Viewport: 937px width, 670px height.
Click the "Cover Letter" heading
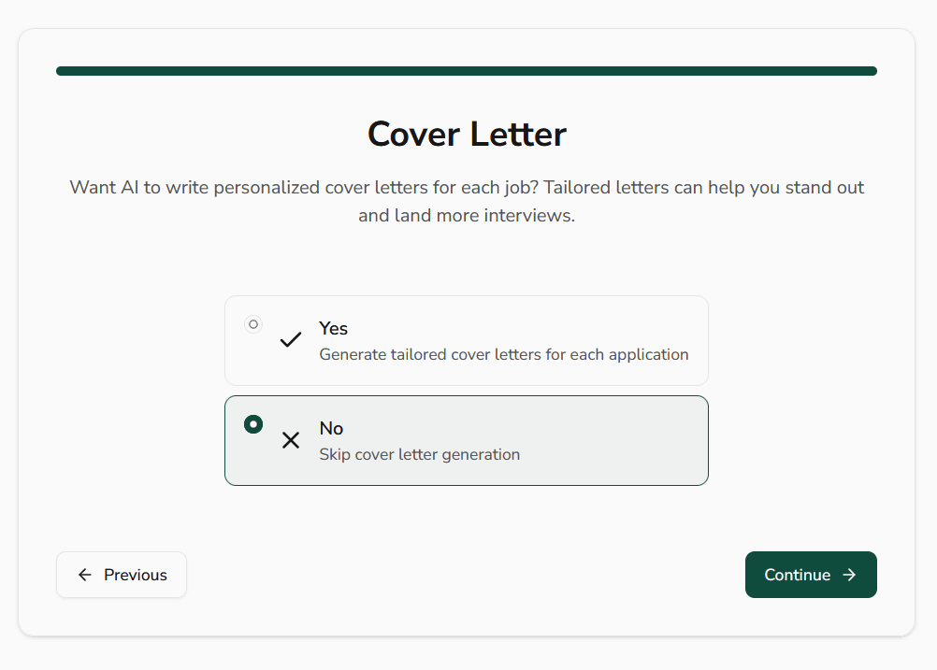tap(467, 135)
